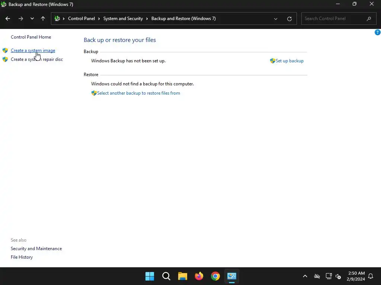This screenshot has width=381, height=285.
Task: Expand chevron after Control Panel breadcrumb
Action: 99,19
